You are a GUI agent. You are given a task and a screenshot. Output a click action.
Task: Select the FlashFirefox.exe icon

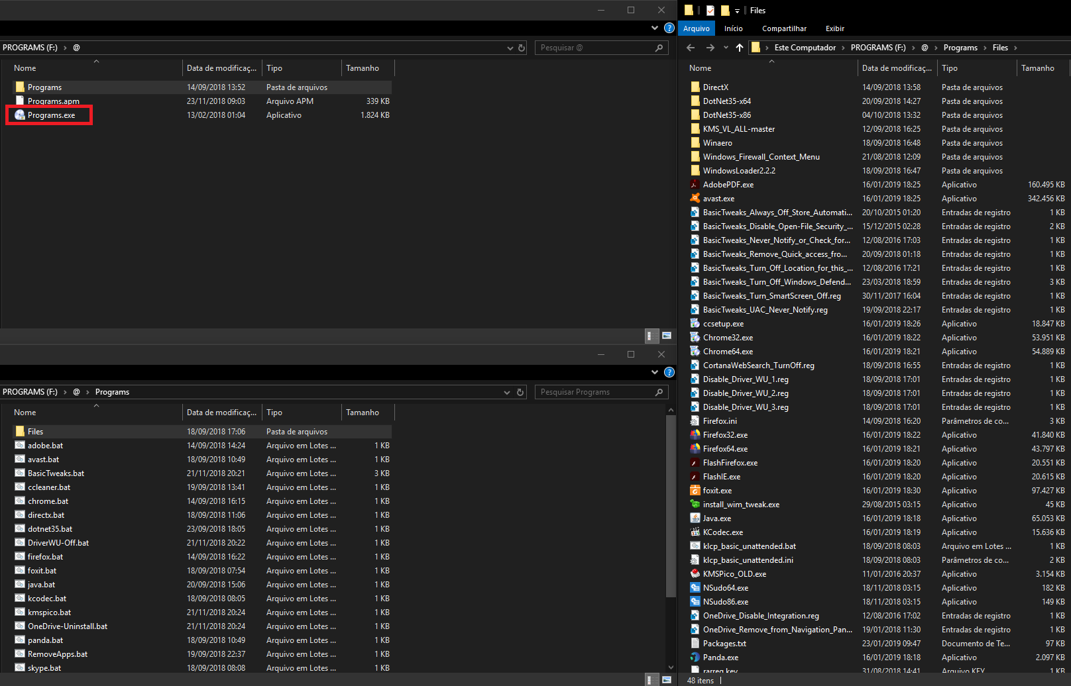point(695,463)
